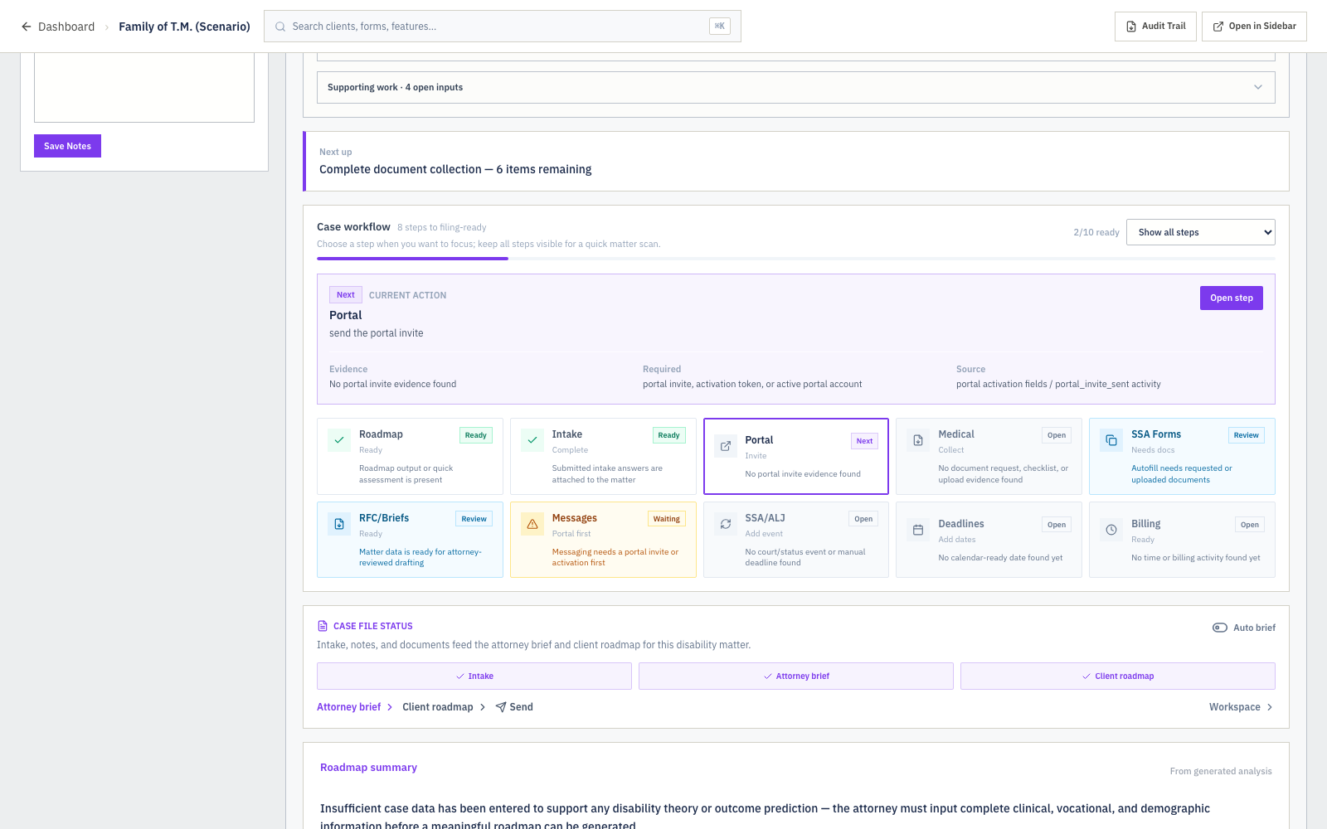The image size is (1327, 829).
Task: Open the Show all steps dropdown
Action: point(1201,232)
